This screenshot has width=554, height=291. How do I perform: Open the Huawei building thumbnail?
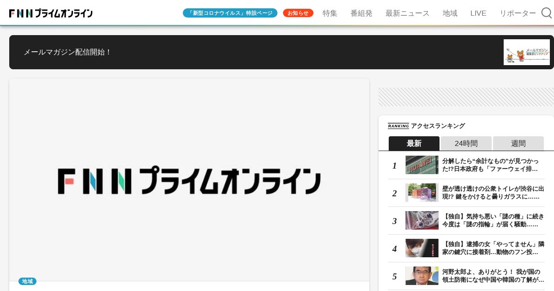point(422,165)
